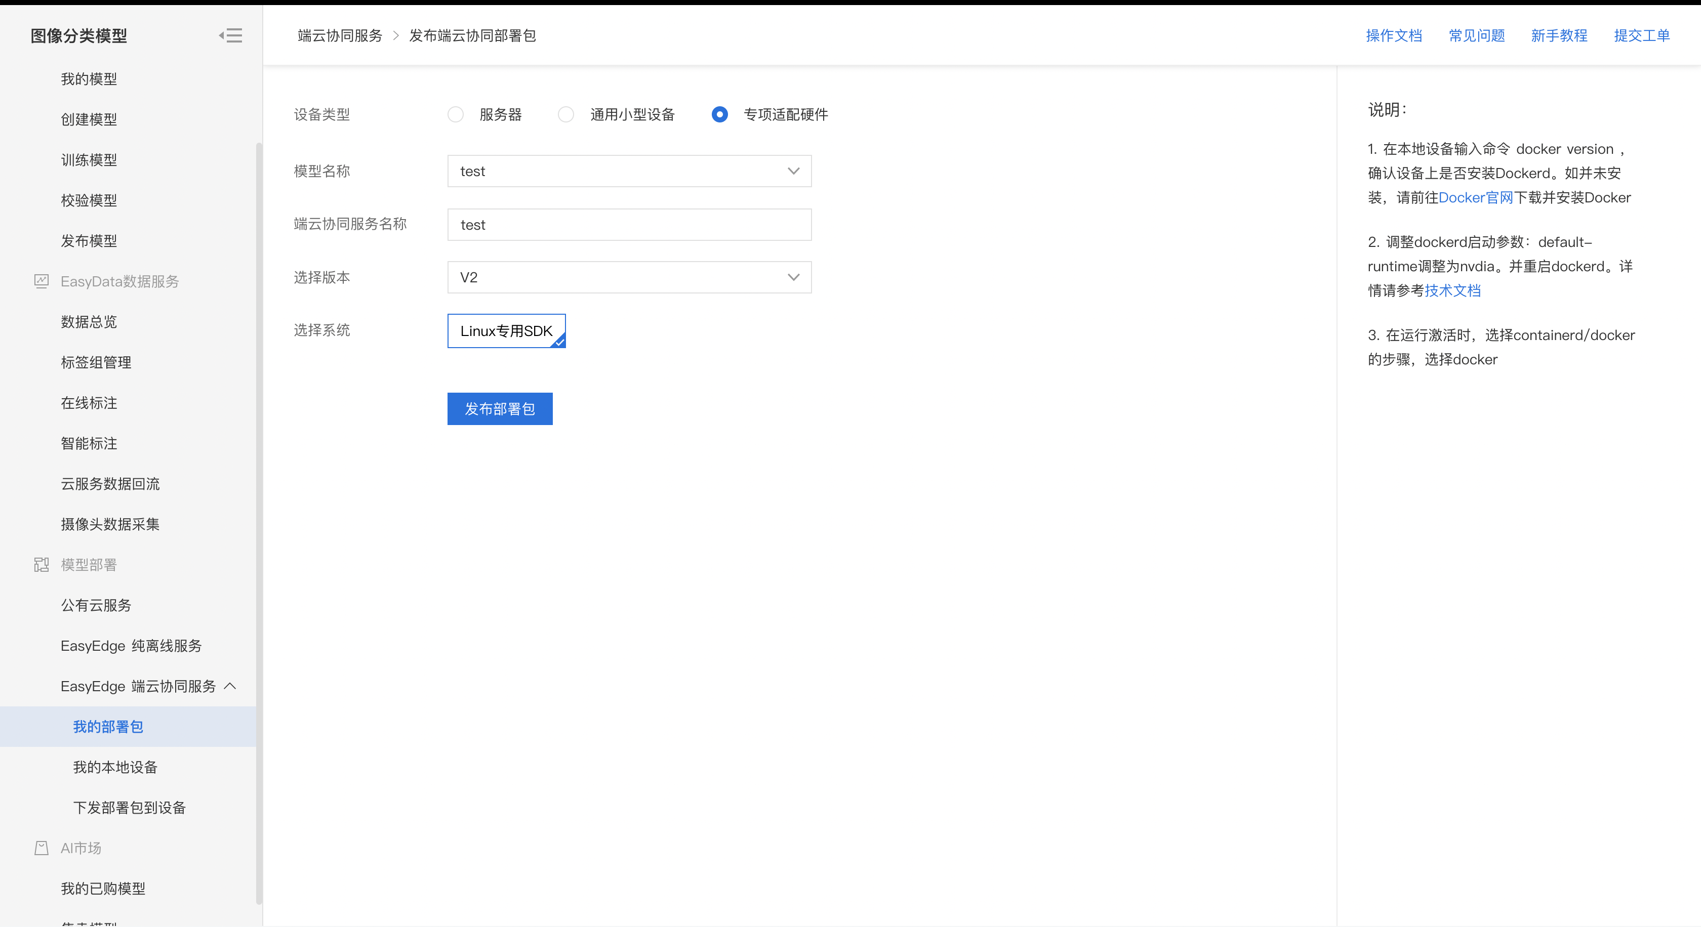Viewport: 1701px width, 927px height.
Task: Click the 端云协同服务 breadcrumb
Action: tap(340, 35)
